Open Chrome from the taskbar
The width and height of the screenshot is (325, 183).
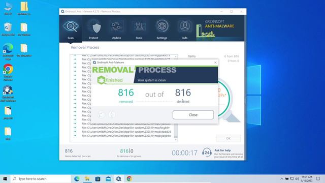pyautogui.click(x=129, y=178)
